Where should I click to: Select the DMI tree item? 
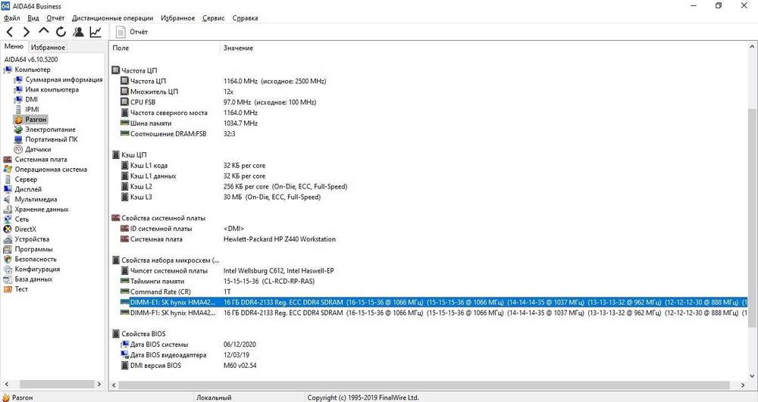tap(31, 99)
